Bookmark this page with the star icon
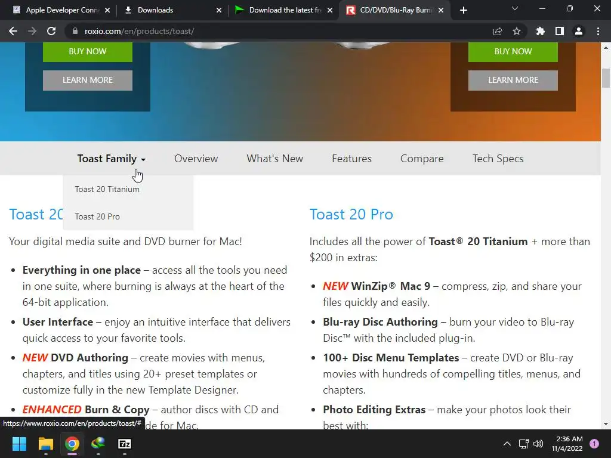 point(517,31)
